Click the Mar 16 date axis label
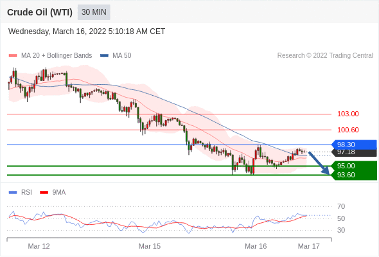This screenshot has width=379, height=257. [256, 246]
